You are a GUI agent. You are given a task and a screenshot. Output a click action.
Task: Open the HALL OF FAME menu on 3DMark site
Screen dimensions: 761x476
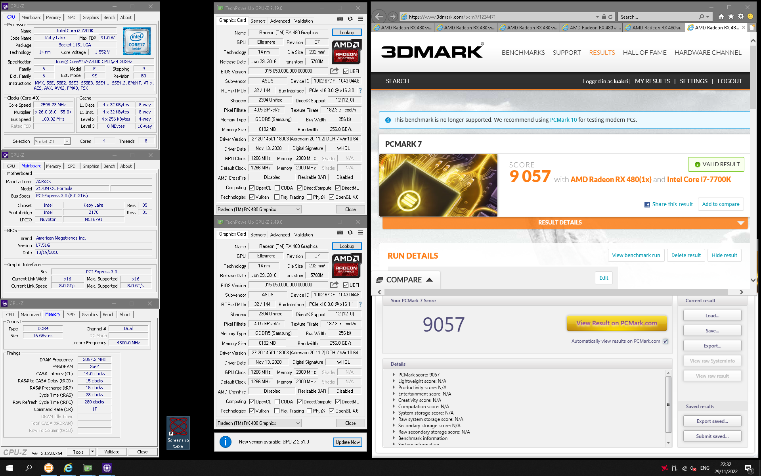(644, 52)
